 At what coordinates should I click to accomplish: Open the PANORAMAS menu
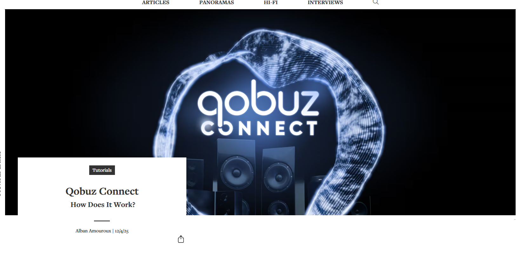click(x=217, y=3)
